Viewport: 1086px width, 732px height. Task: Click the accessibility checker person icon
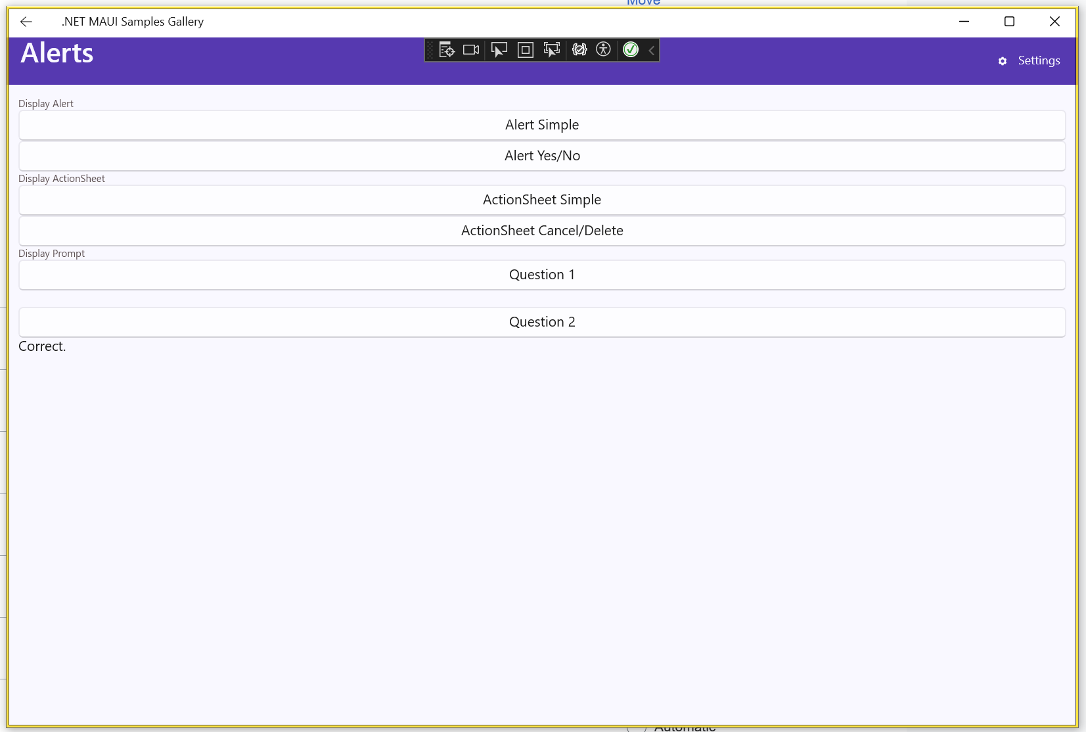point(603,50)
